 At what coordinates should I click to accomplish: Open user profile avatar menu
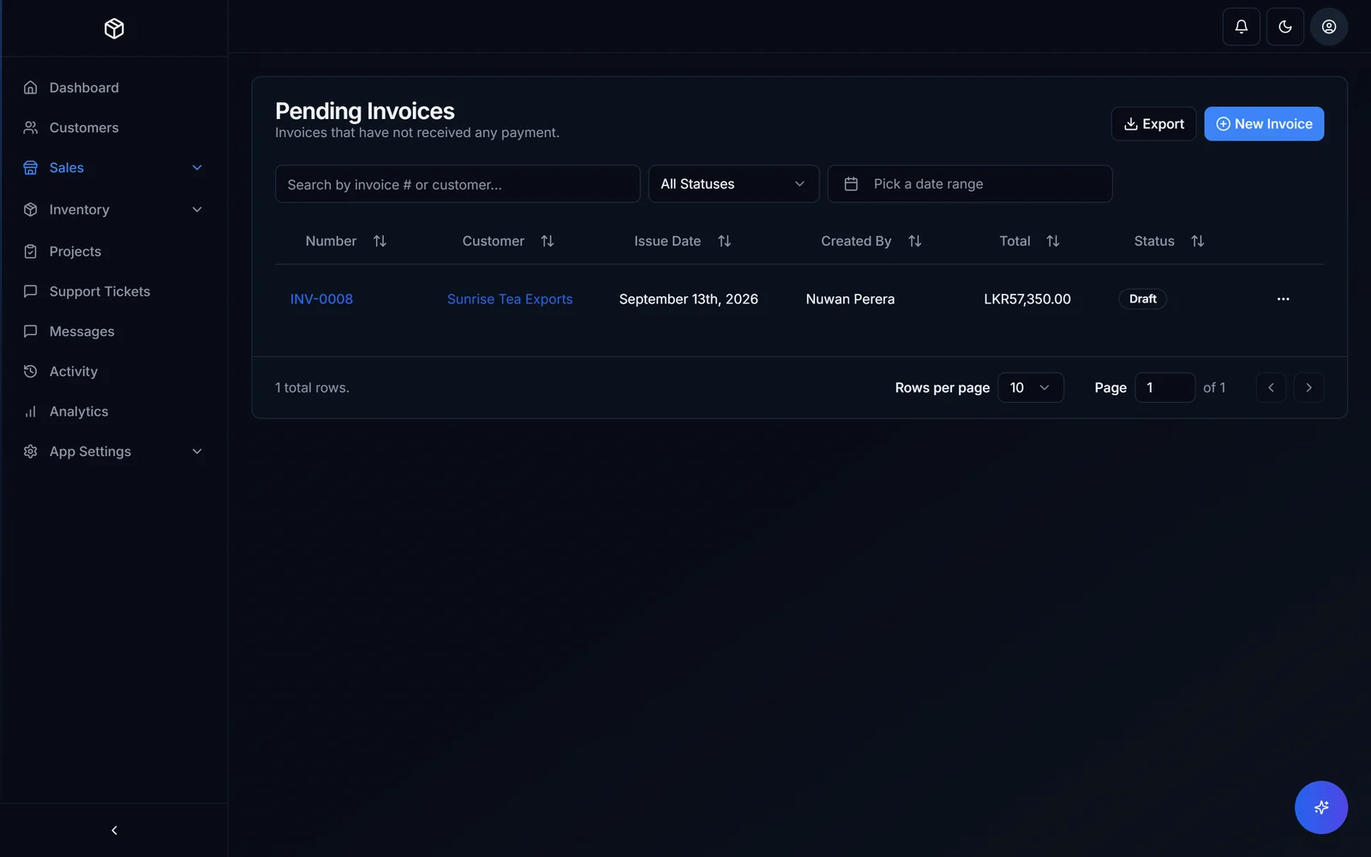point(1328,27)
